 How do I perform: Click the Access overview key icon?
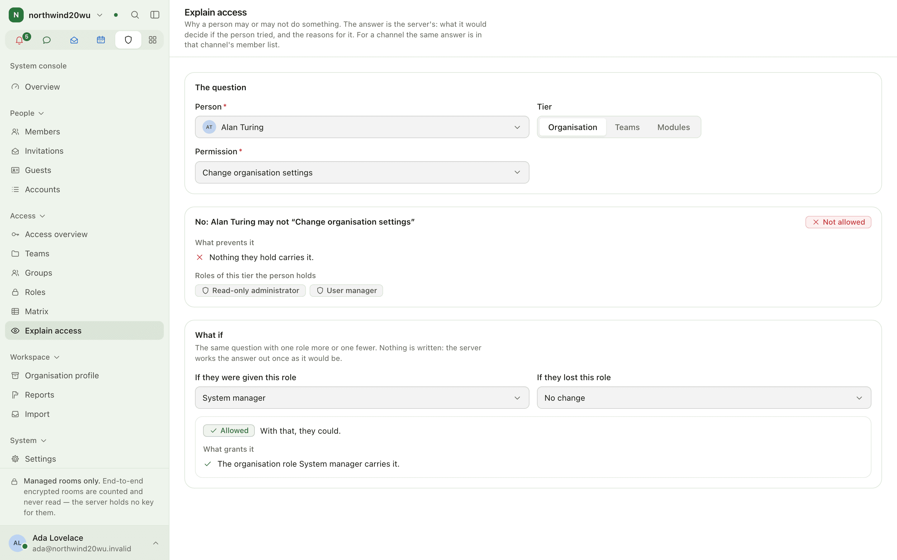tap(15, 234)
